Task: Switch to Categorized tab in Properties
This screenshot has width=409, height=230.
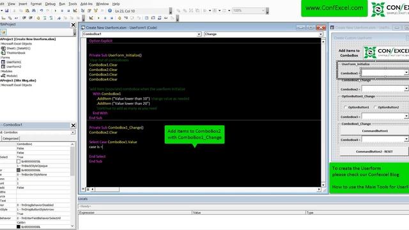Action: (10, 139)
